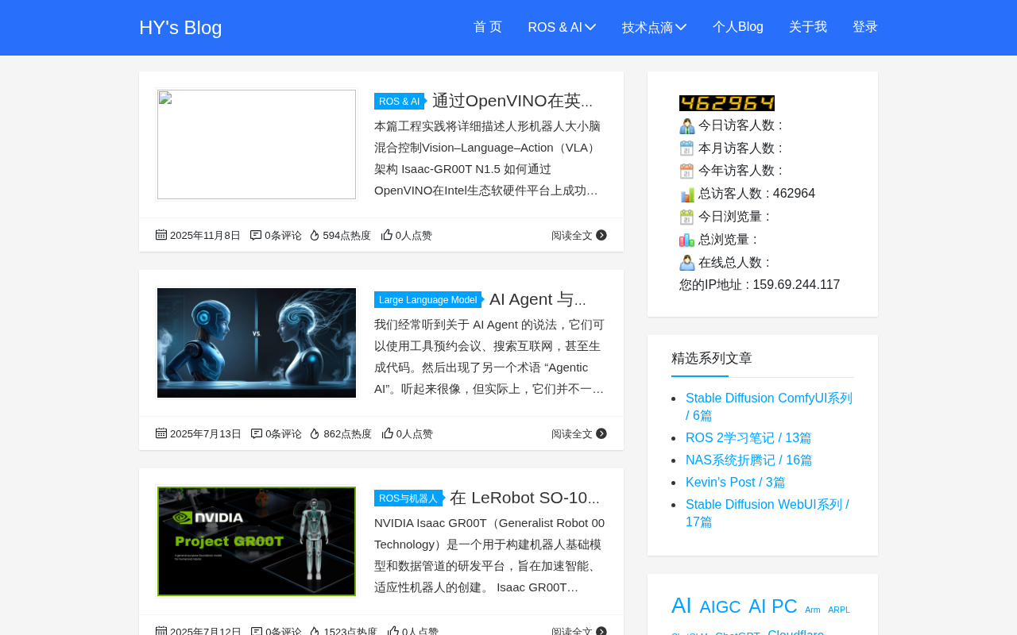The width and height of the screenshot is (1017, 635).
Task: Click the arrow icon on the OpenVINO post's 阅读全文
Action: click(x=601, y=235)
